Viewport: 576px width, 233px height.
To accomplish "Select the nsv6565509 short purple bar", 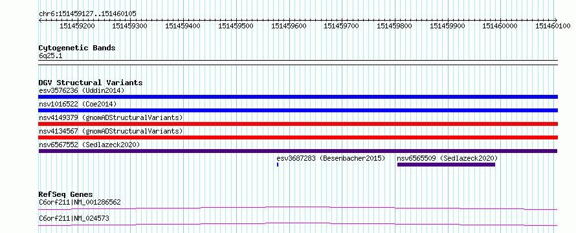I will tap(447, 165).
